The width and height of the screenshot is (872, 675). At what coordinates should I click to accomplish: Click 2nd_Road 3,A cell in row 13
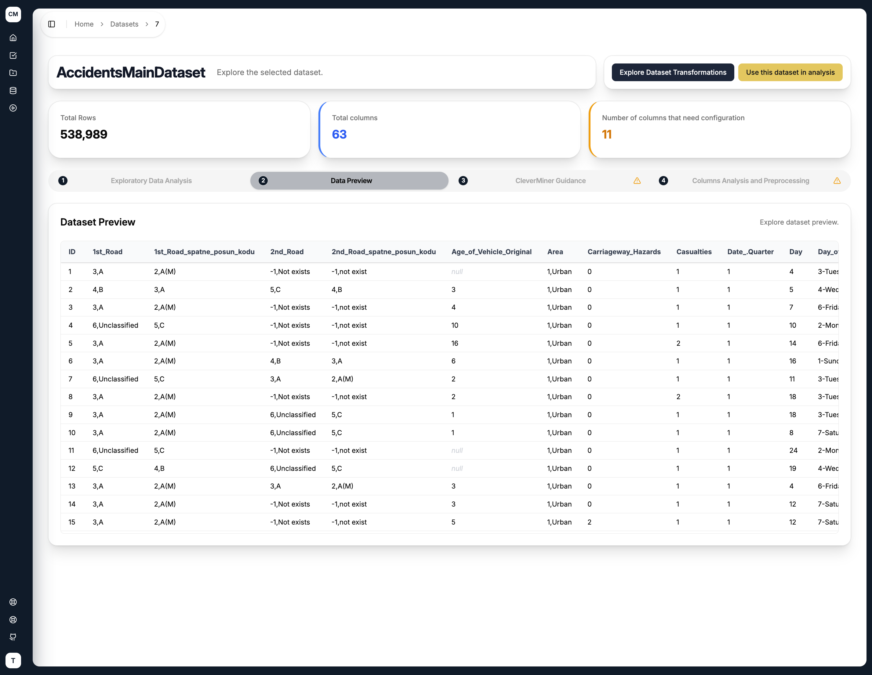[275, 486]
